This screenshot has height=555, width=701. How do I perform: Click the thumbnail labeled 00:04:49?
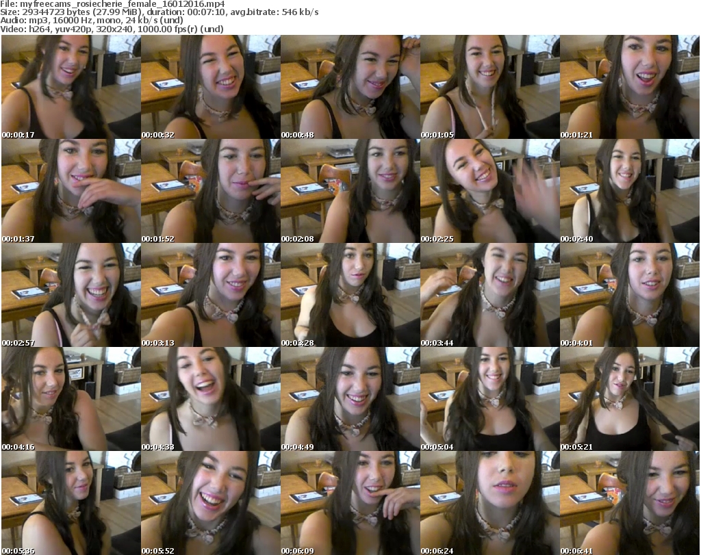pos(350,399)
